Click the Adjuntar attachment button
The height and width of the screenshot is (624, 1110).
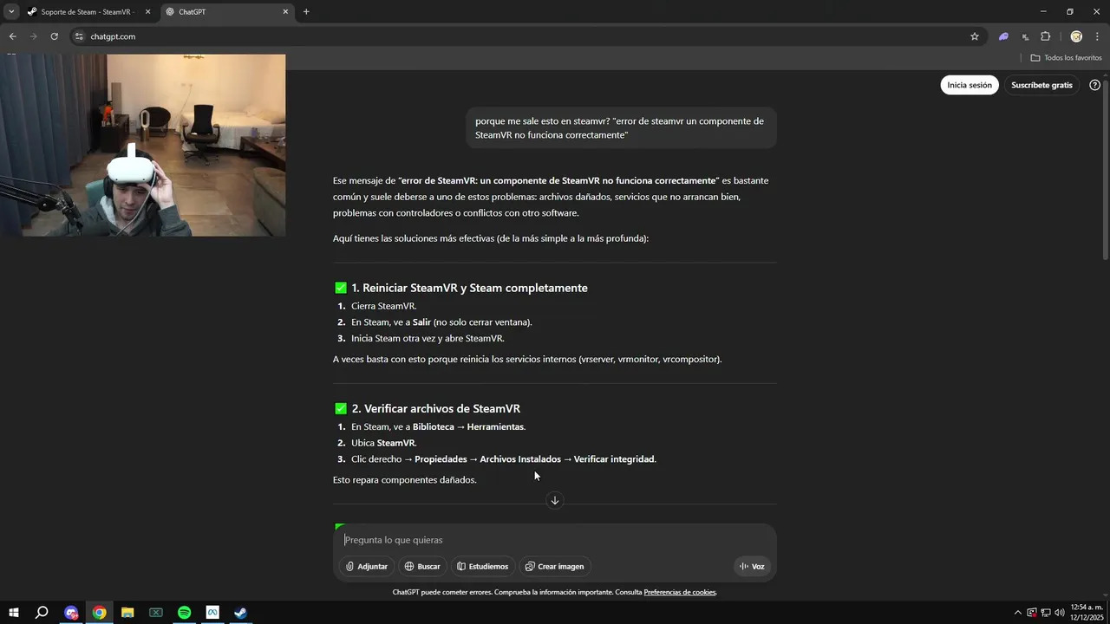click(x=367, y=566)
